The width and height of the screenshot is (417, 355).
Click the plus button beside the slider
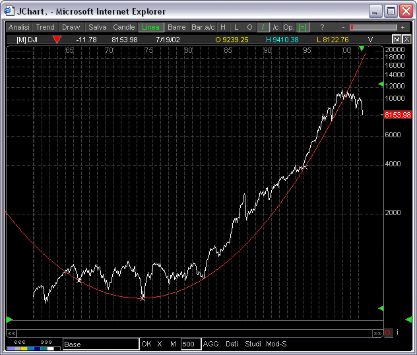[x=402, y=27]
